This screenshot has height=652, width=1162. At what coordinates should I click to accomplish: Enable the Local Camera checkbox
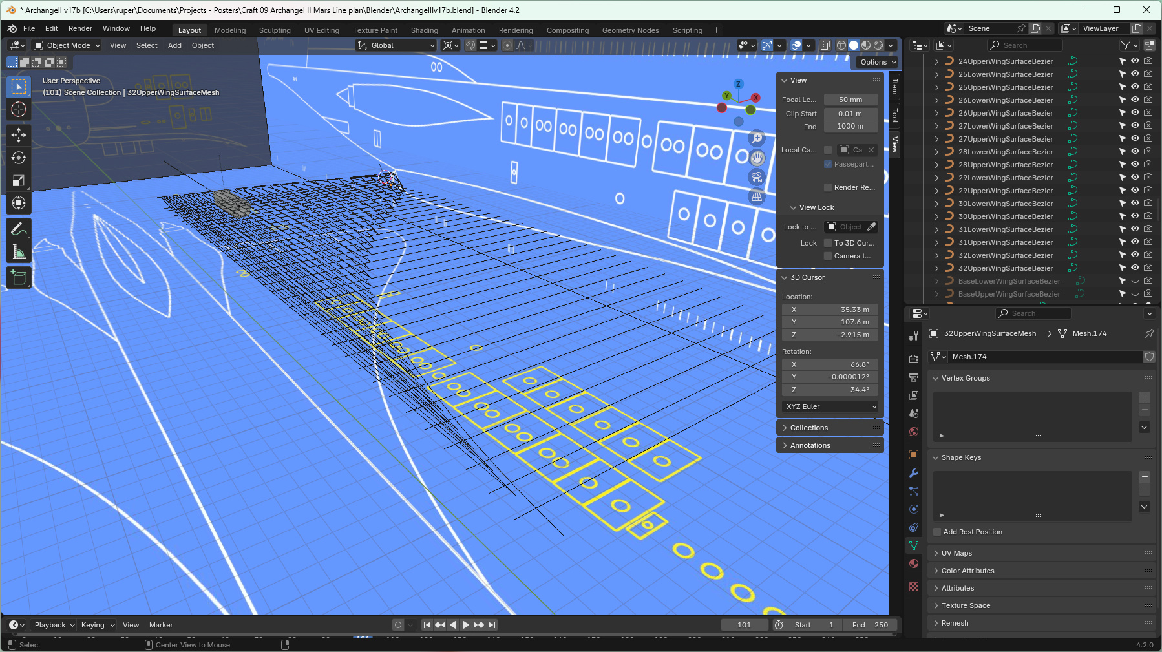828,150
